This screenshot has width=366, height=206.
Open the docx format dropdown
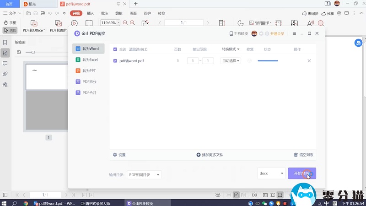click(x=271, y=173)
